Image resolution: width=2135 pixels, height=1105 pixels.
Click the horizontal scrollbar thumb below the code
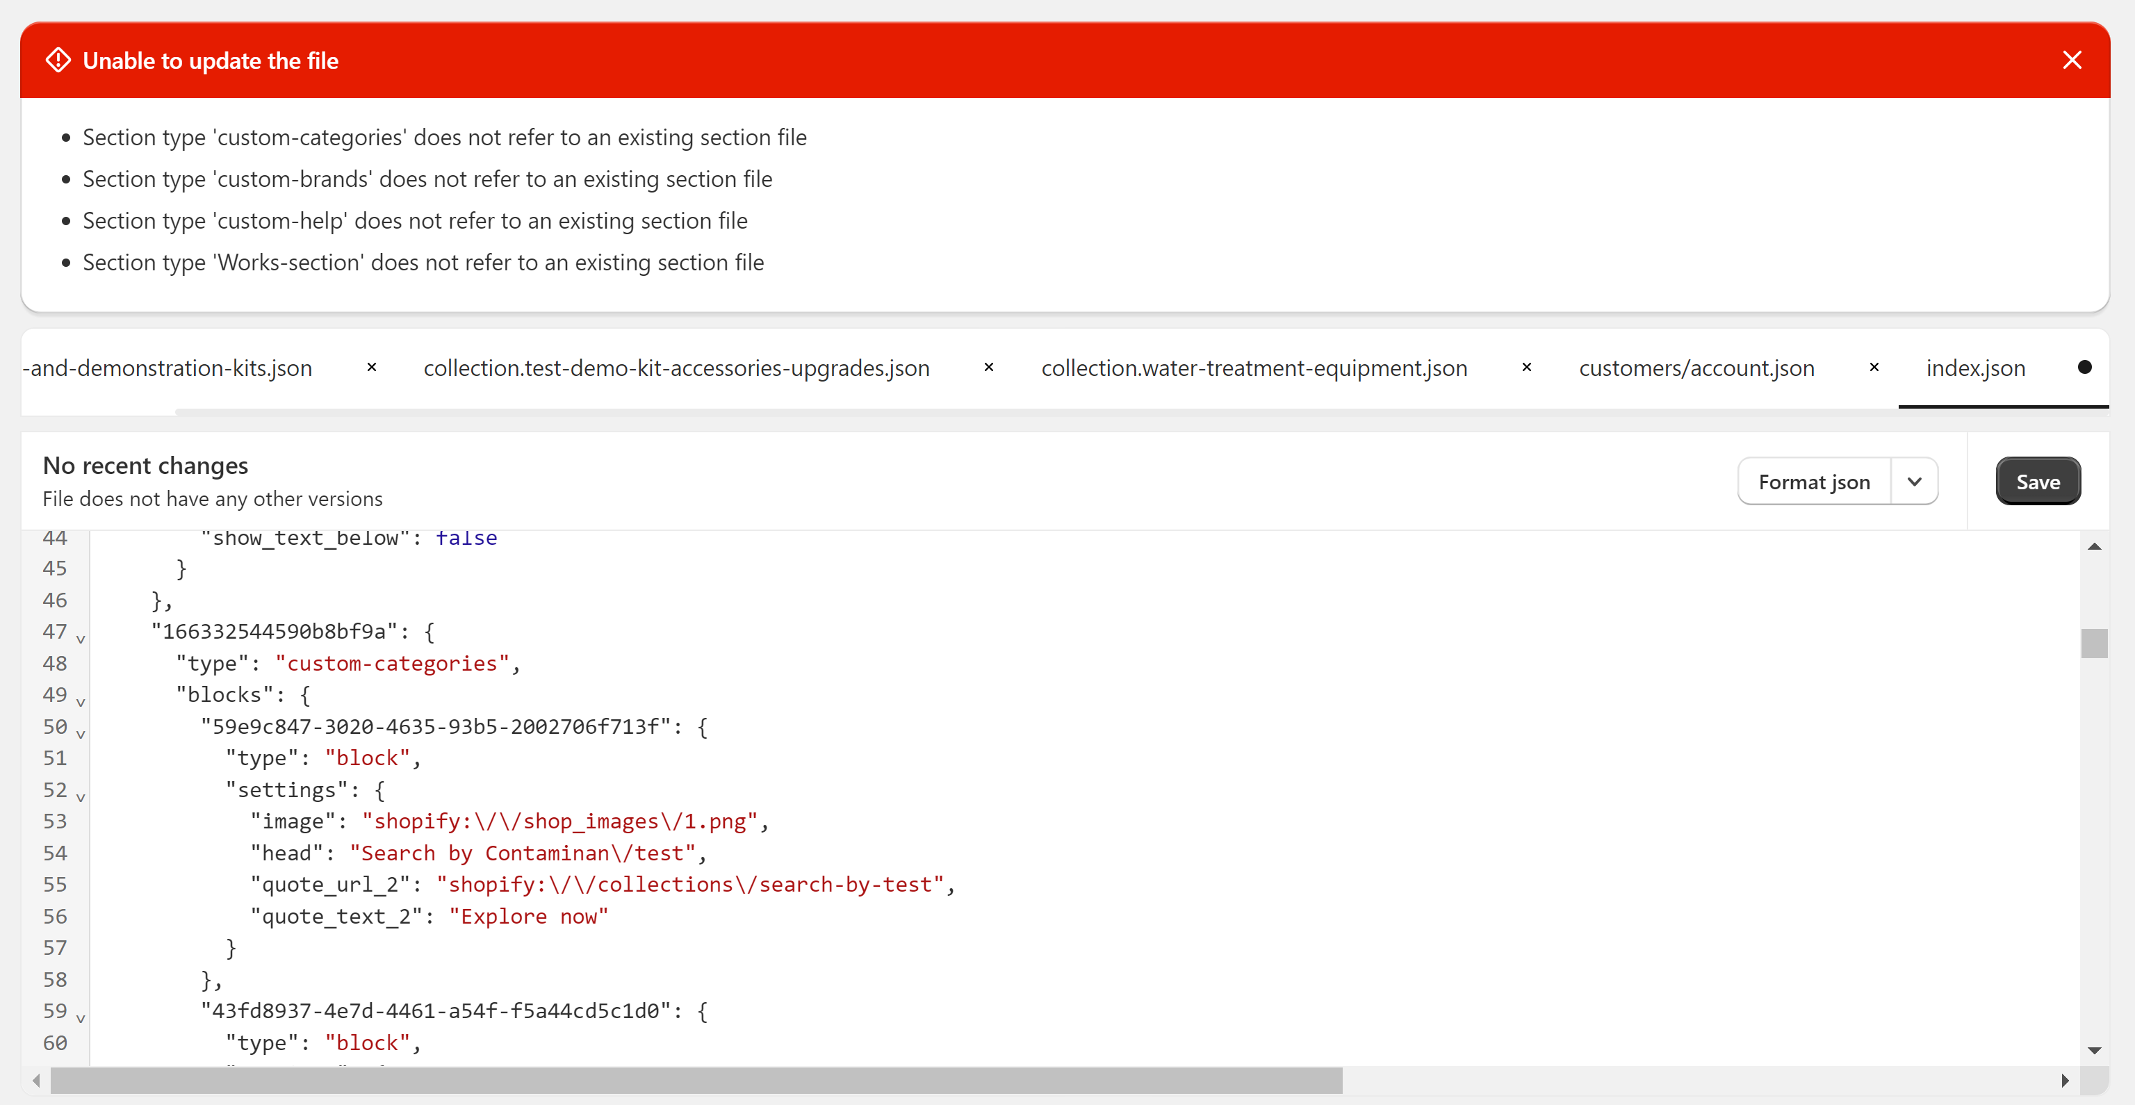(696, 1080)
